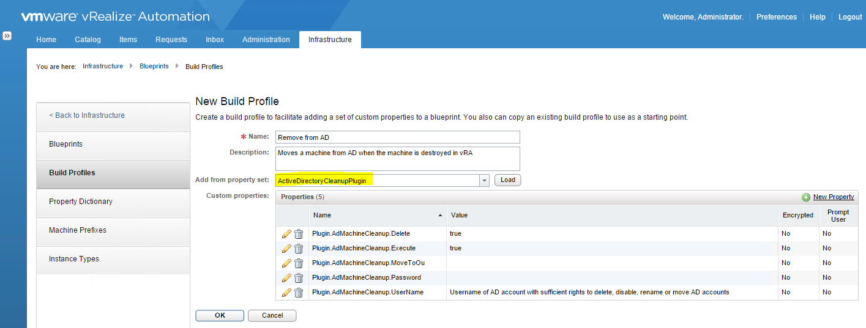The image size is (866, 328).
Task: Open the Preferences link
Action: pos(777,17)
